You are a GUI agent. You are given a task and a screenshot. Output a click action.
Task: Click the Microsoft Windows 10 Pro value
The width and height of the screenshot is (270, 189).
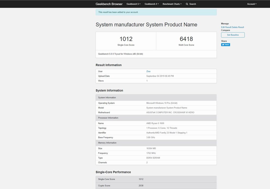pos(162,103)
